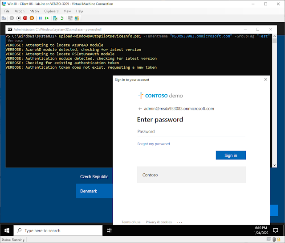Shut down the VM using red power icon

25,18
